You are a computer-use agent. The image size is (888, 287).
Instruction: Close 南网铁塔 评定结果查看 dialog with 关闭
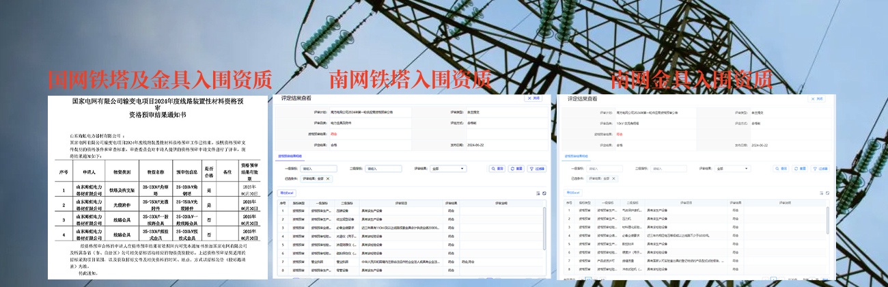pos(533,98)
